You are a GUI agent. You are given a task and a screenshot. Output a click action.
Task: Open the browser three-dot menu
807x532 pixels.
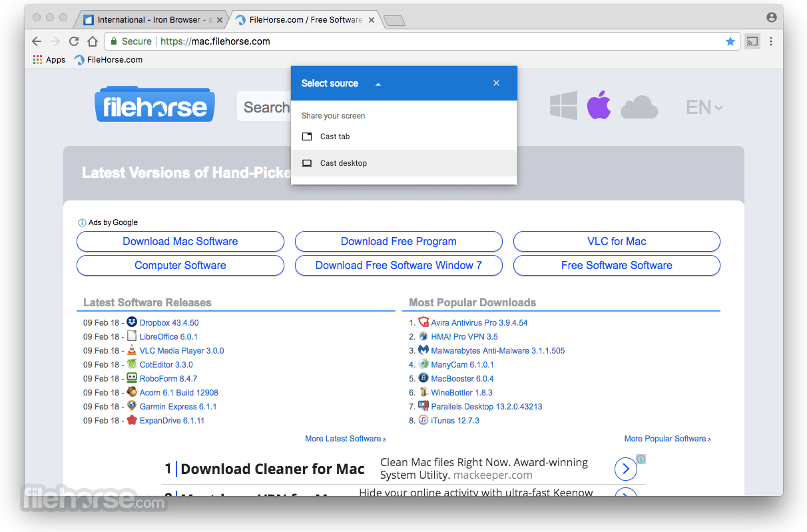(771, 41)
